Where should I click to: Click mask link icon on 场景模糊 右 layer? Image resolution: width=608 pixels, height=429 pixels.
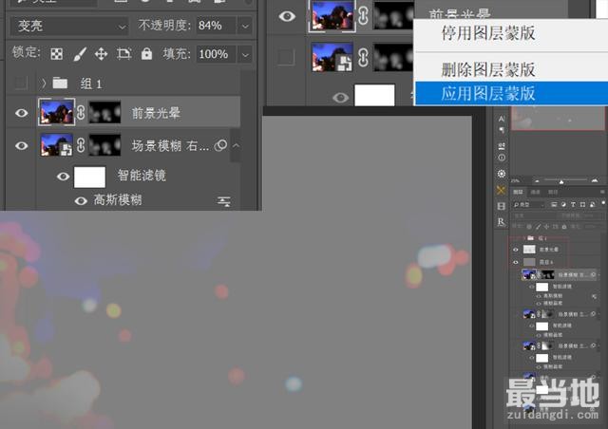[x=81, y=146]
